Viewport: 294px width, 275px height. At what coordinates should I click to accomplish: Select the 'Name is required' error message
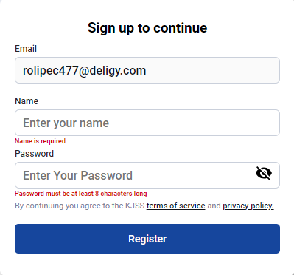point(40,141)
